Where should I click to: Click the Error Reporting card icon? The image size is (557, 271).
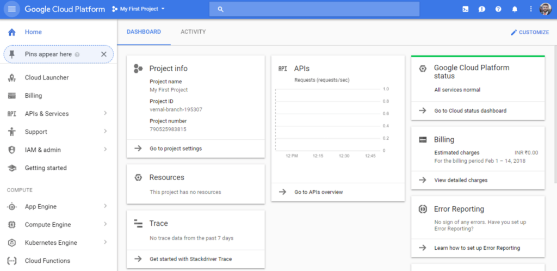422,209
